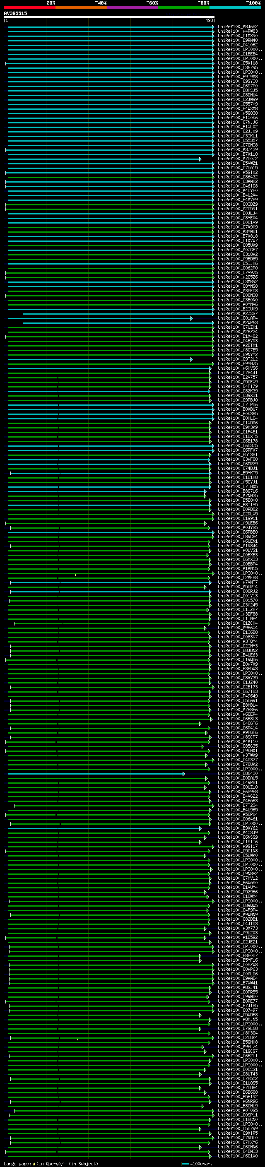The width and height of the screenshot is (265, 1167).
Task: Click the green ~80% identity color bar
Action: tap(184, 7)
